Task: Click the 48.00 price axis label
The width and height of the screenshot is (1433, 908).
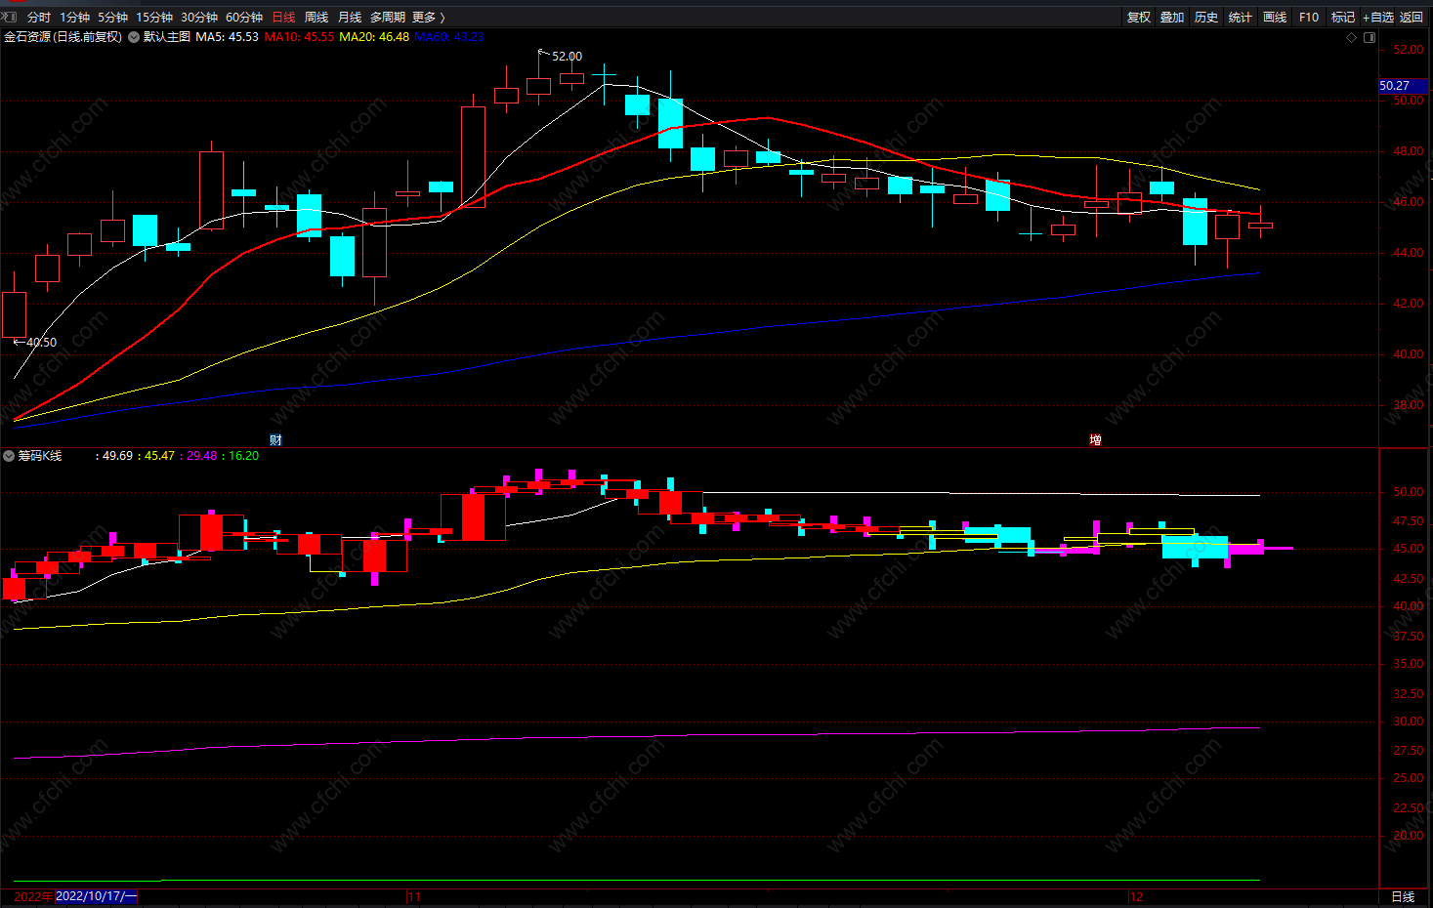Action: tap(1408, 151)
